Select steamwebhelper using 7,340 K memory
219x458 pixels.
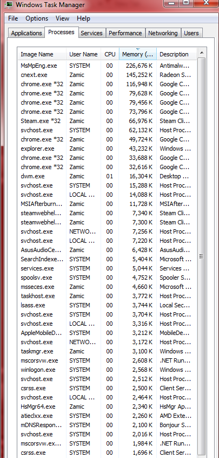[107, 213]
